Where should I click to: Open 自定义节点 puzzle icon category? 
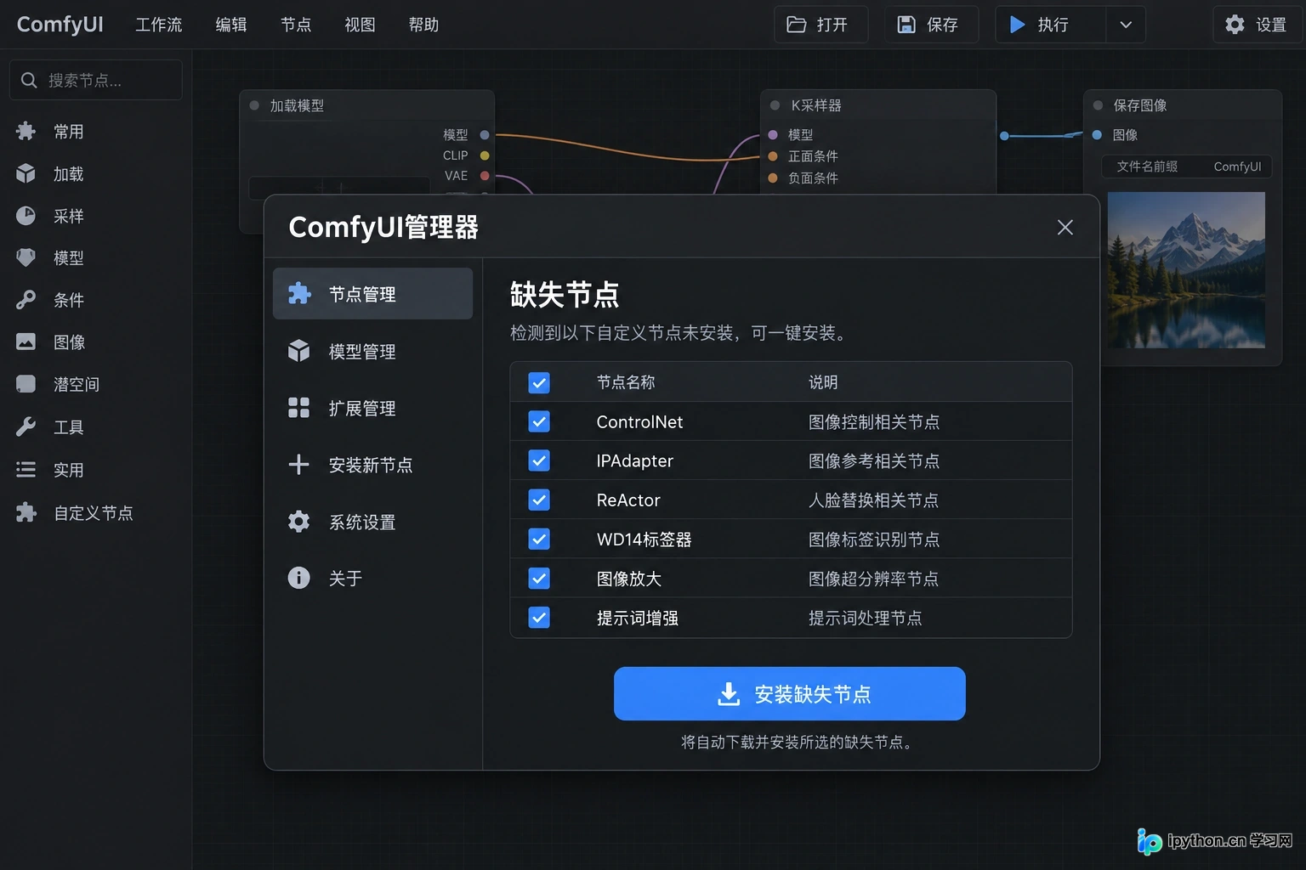tap(26, 512)
